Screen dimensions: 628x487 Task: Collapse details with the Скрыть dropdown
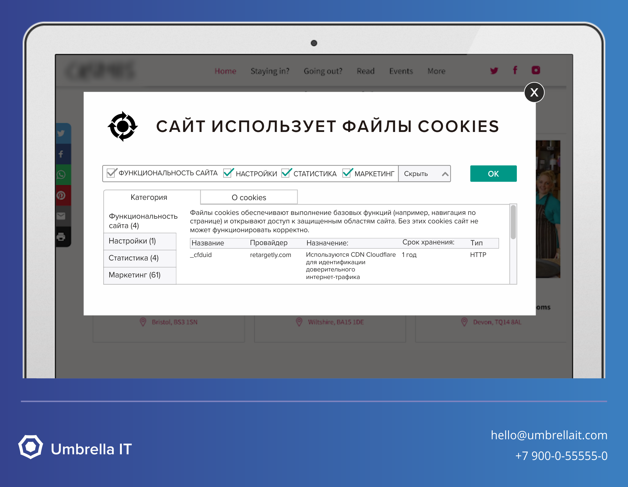coord(425,174)
